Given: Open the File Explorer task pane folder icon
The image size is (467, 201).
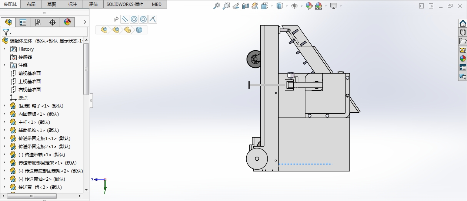Looking at the screenshot, I should click(463, 41).
